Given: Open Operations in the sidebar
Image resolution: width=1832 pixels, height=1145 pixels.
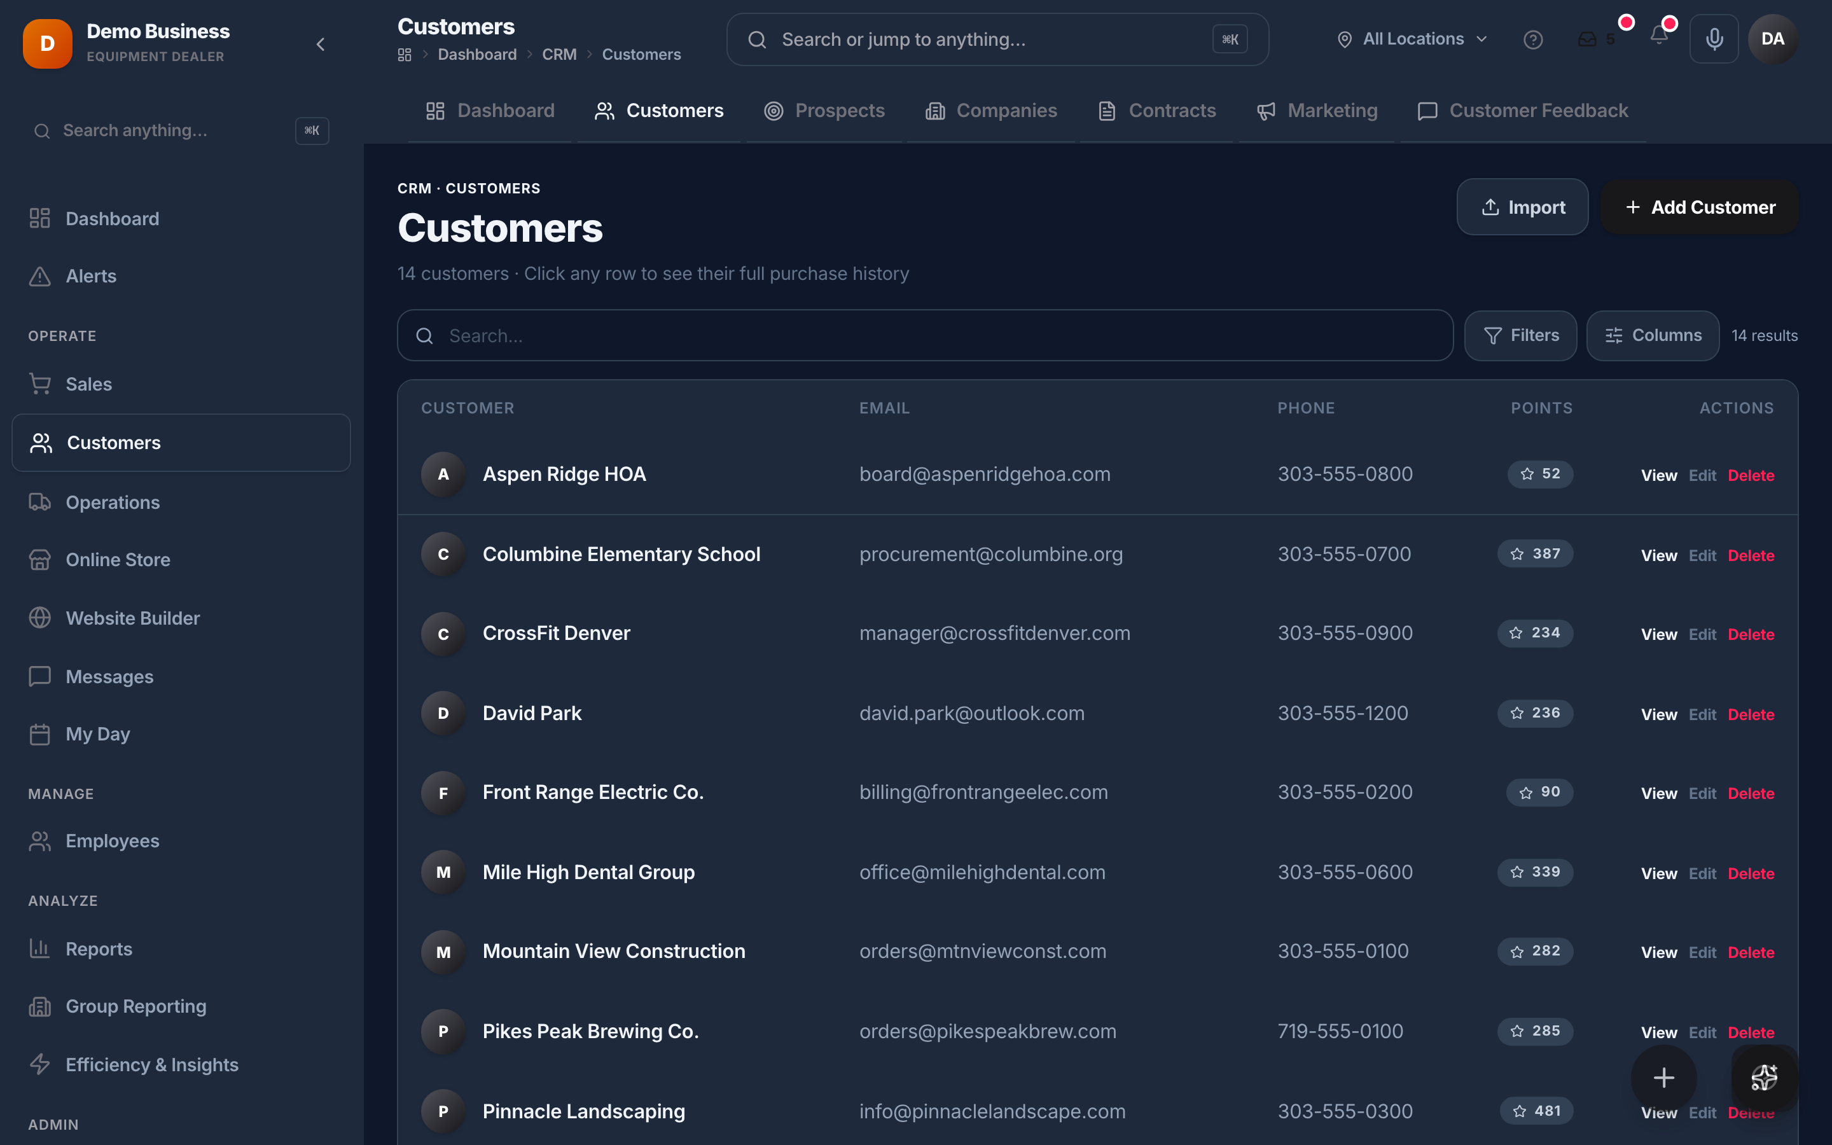Looking at the screenshot, I should (x=181, y=502).
